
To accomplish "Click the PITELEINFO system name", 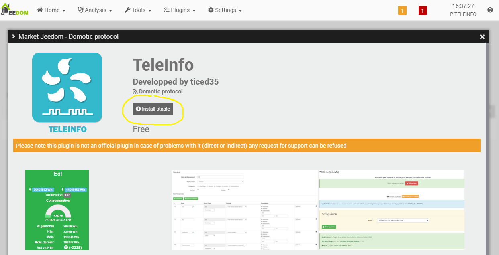I will click(463, 14).
